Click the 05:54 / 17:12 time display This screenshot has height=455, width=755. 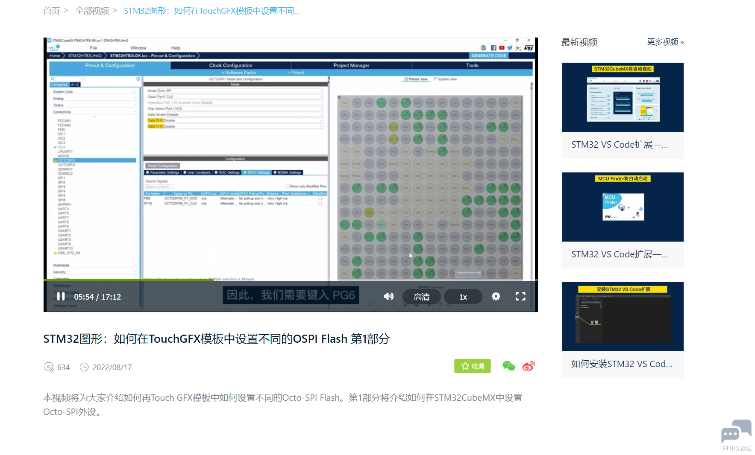pyautogui.click(x=97, y=297)
